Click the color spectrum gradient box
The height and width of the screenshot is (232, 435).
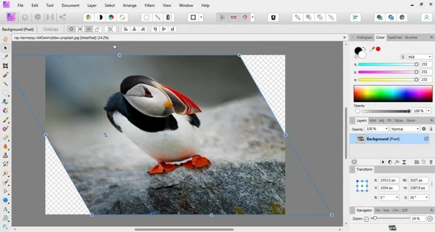(393, 94)
